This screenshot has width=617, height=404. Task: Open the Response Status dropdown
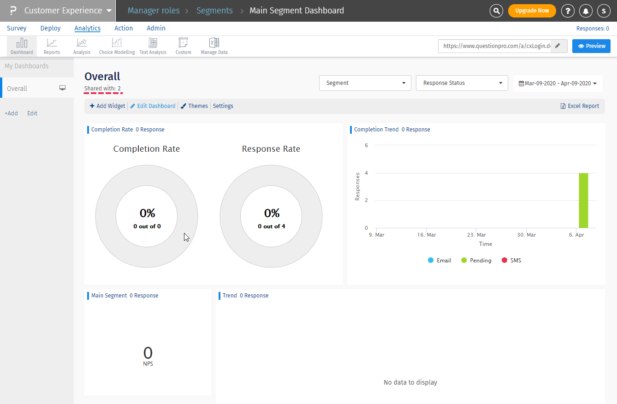click(x=462, y=83)
